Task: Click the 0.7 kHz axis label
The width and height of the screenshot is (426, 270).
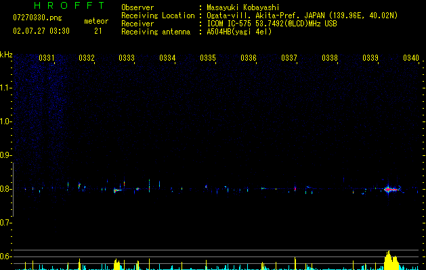Action: tap(5, 223)
